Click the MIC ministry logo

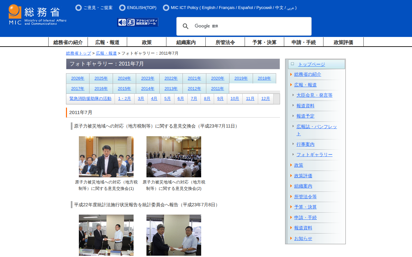(37, 15)
